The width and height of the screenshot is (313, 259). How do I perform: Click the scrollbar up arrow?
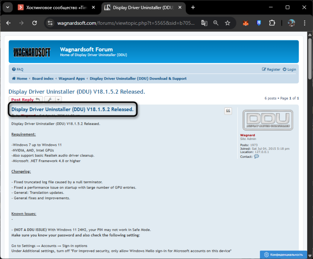310,35
